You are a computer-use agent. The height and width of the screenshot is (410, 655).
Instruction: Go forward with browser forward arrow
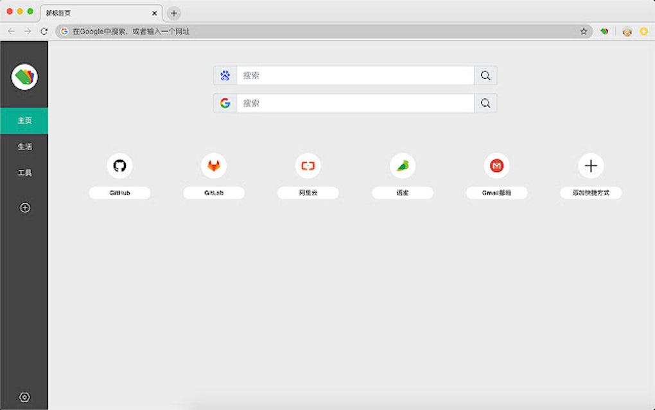pyautogui.click(x=28, y=31)
